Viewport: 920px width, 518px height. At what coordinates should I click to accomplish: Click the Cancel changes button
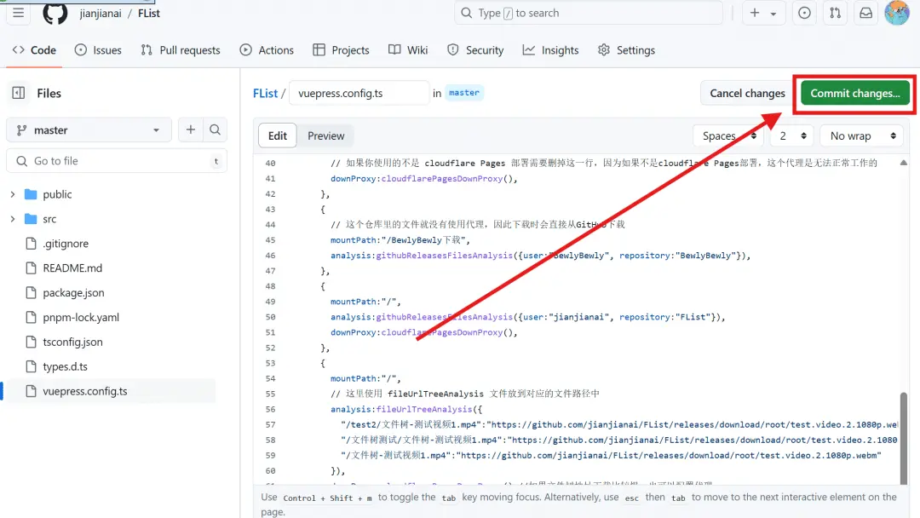747,94
